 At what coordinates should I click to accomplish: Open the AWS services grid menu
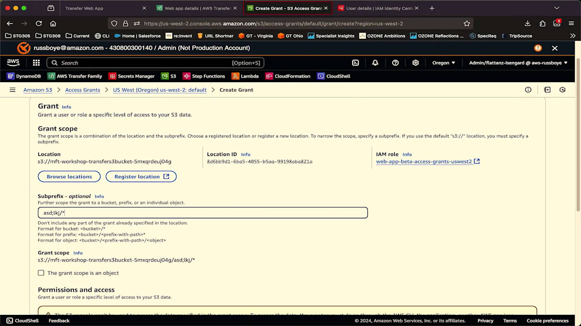(x=36, y=63)
